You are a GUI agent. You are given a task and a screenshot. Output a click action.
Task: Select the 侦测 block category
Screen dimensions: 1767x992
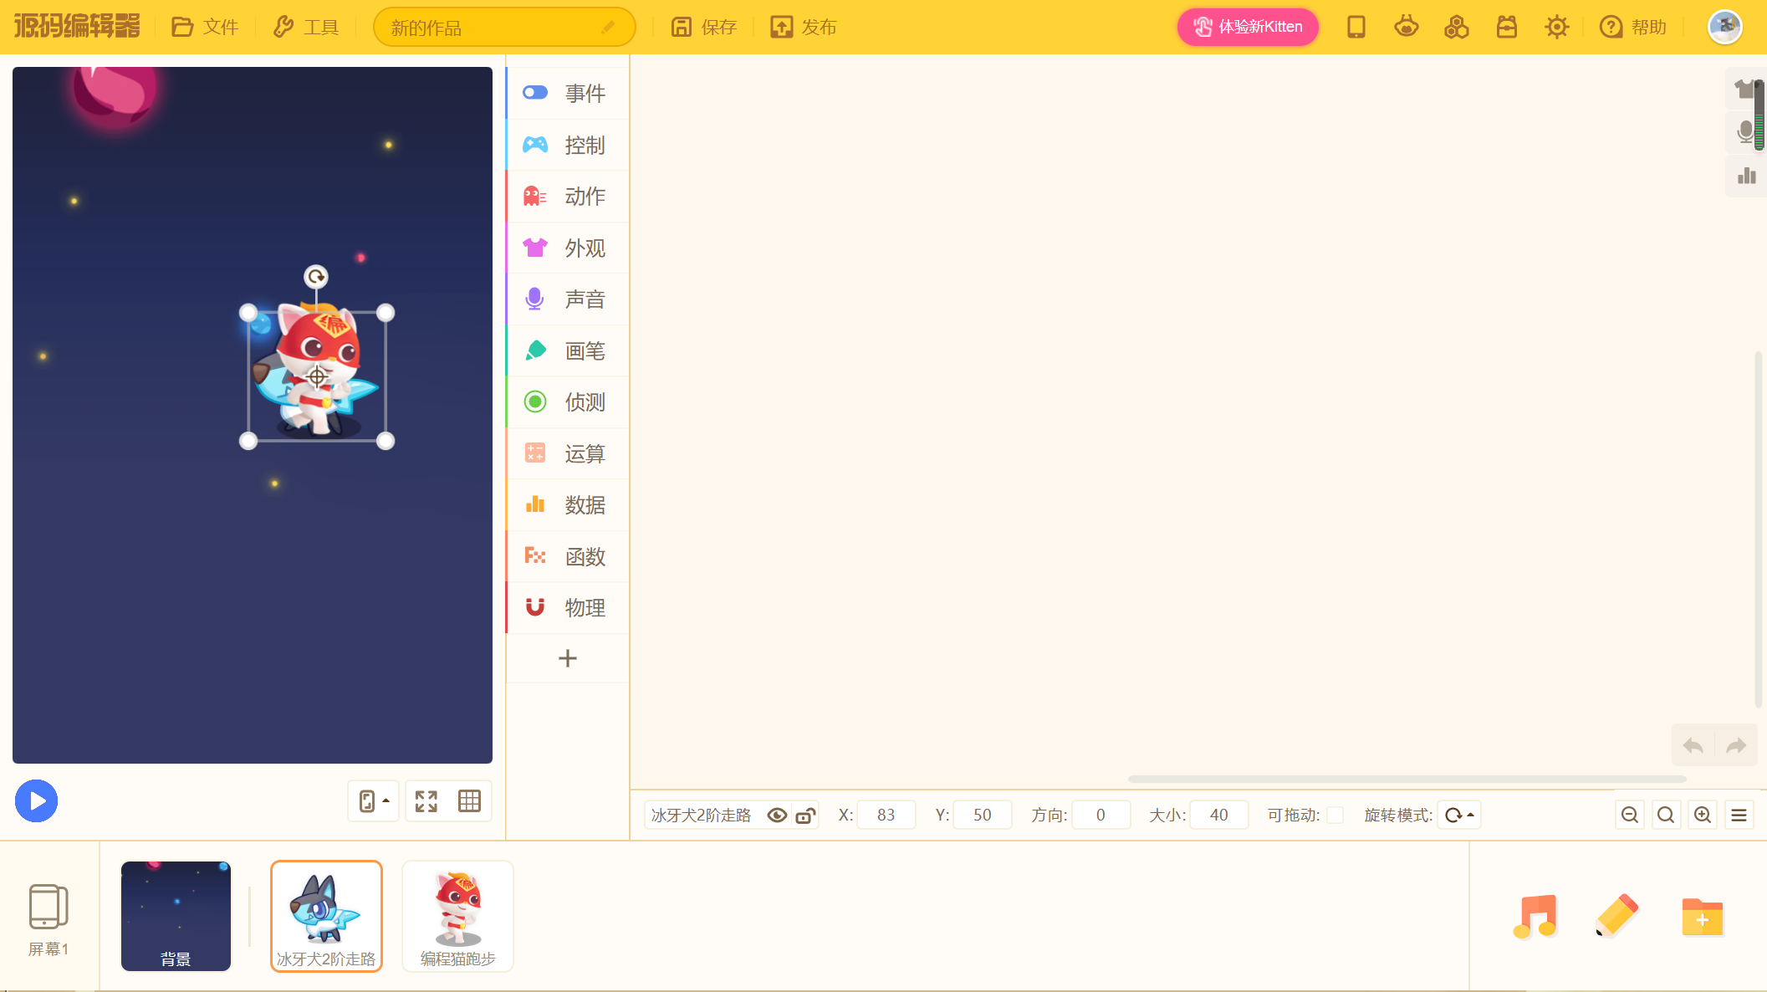(x=568, y=401)
